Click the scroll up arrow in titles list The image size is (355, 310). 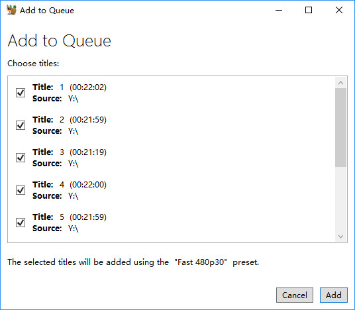(340, 83)
